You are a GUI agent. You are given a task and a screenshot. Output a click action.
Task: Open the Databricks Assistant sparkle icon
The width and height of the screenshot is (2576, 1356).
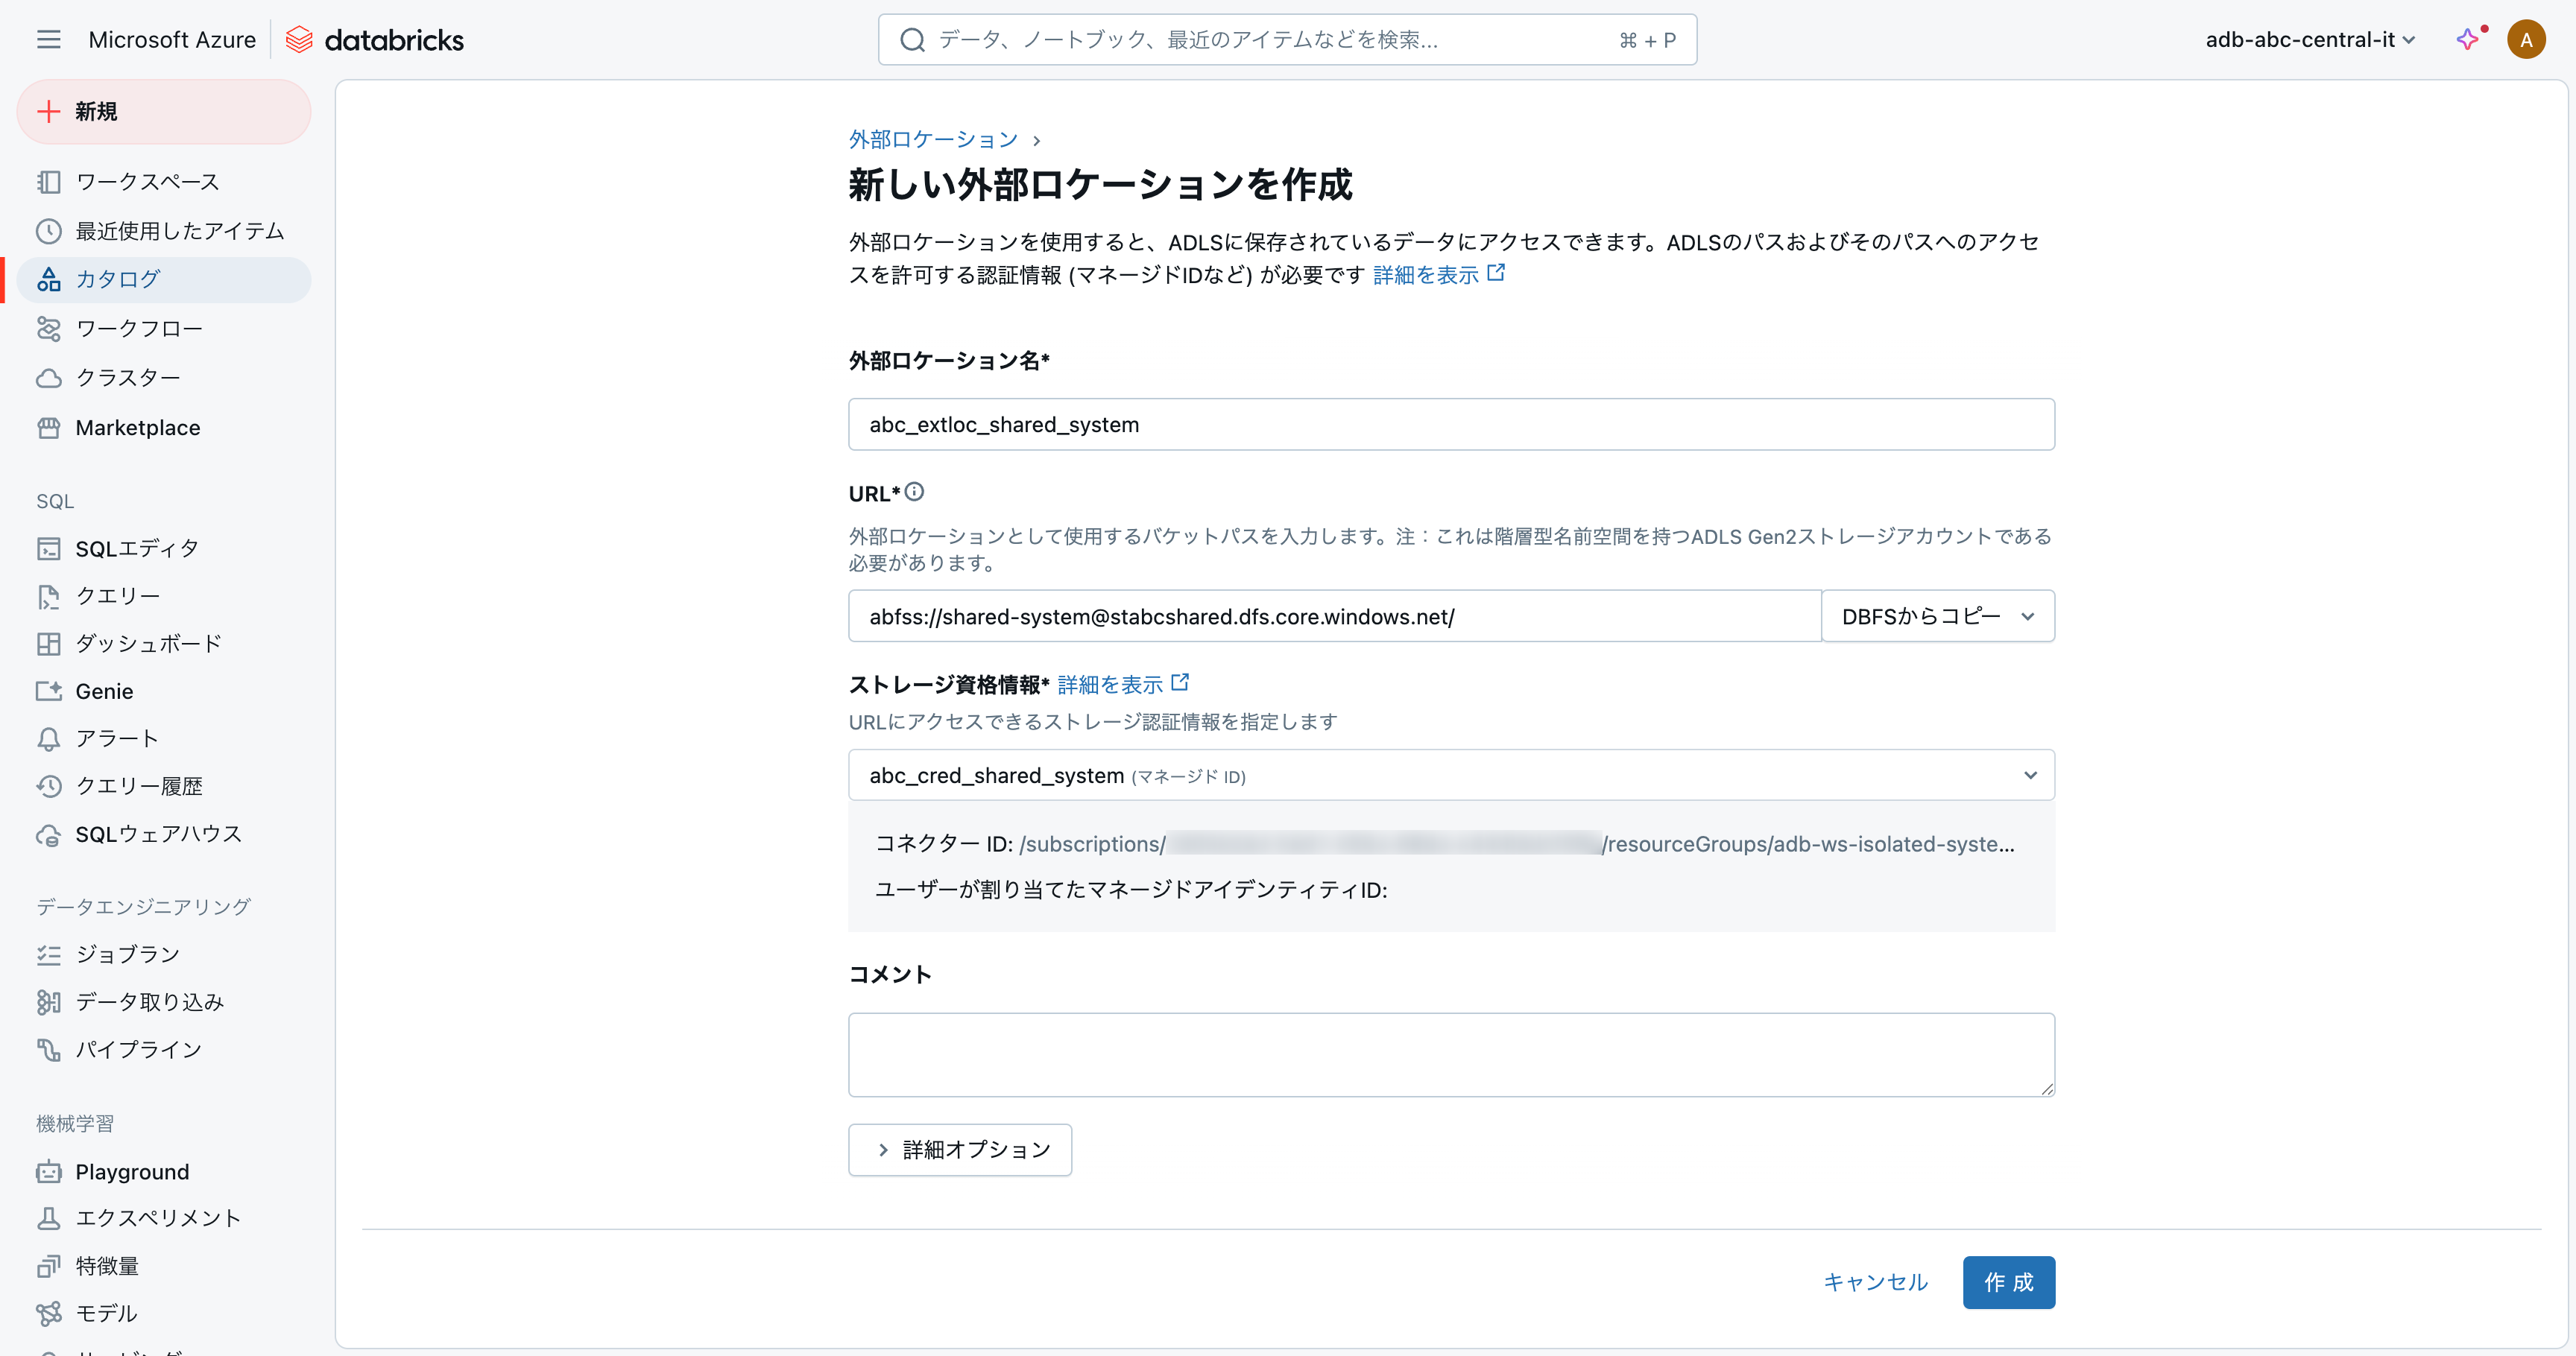[x=2468, y=39]
